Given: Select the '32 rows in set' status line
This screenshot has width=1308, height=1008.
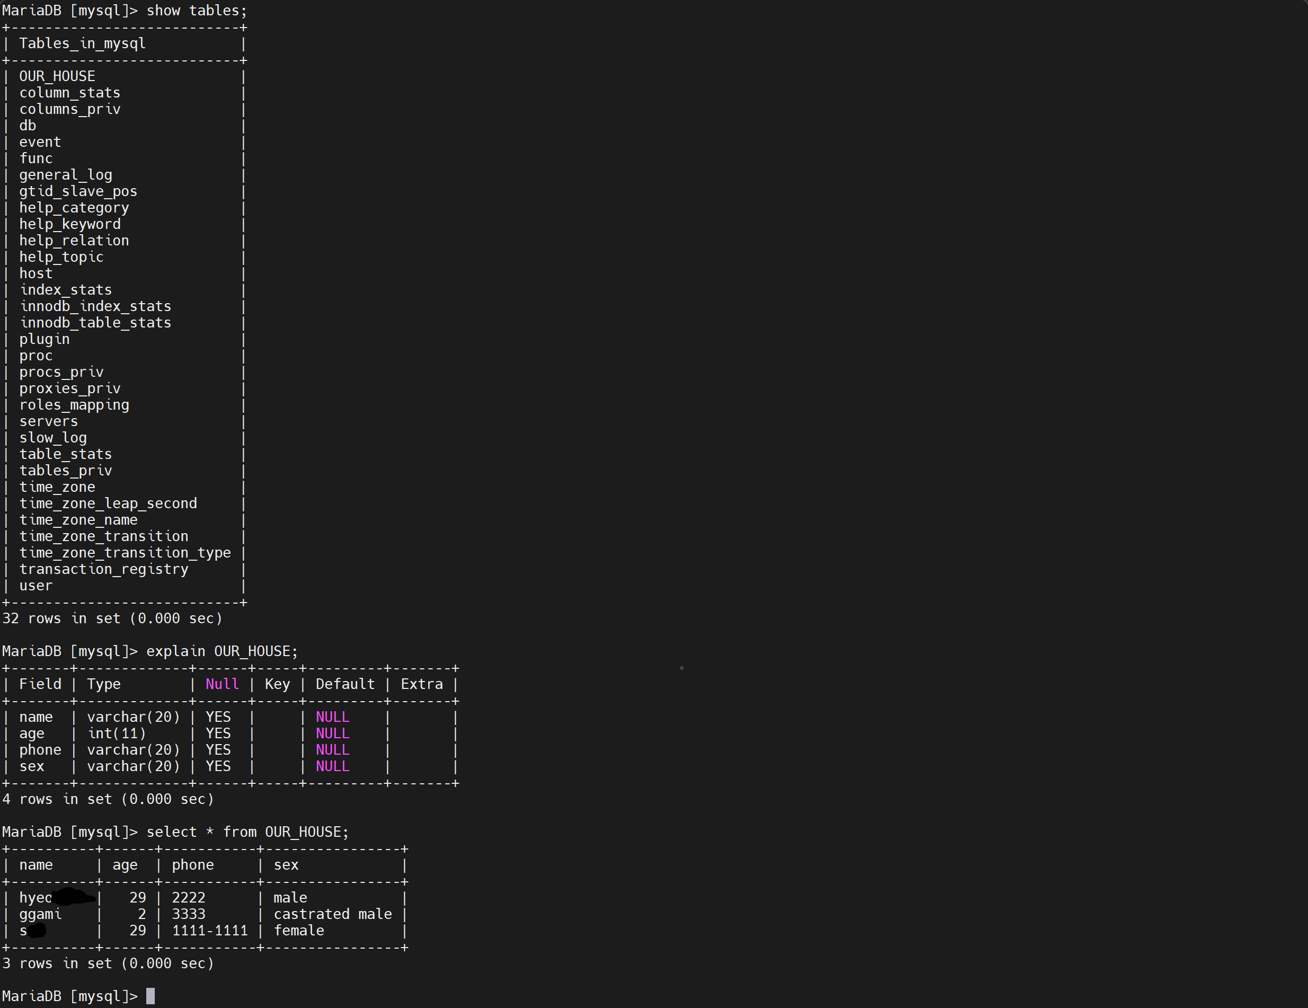Looking at the screenshot, I should 112,618.
